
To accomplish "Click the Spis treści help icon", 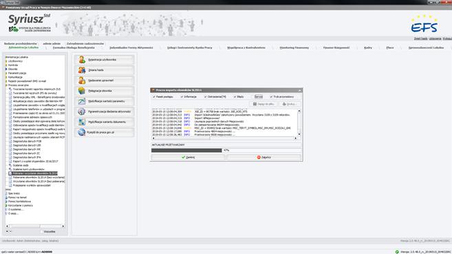I will coord(6,193).
